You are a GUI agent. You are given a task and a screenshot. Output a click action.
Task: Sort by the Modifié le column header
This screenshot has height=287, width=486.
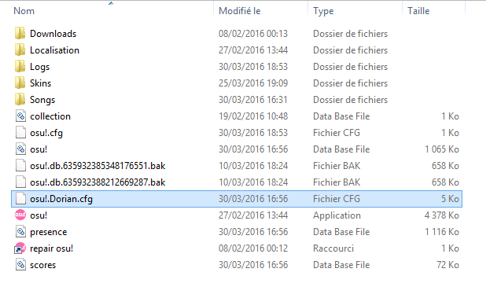pyautogui.click(x=240, y=11)
